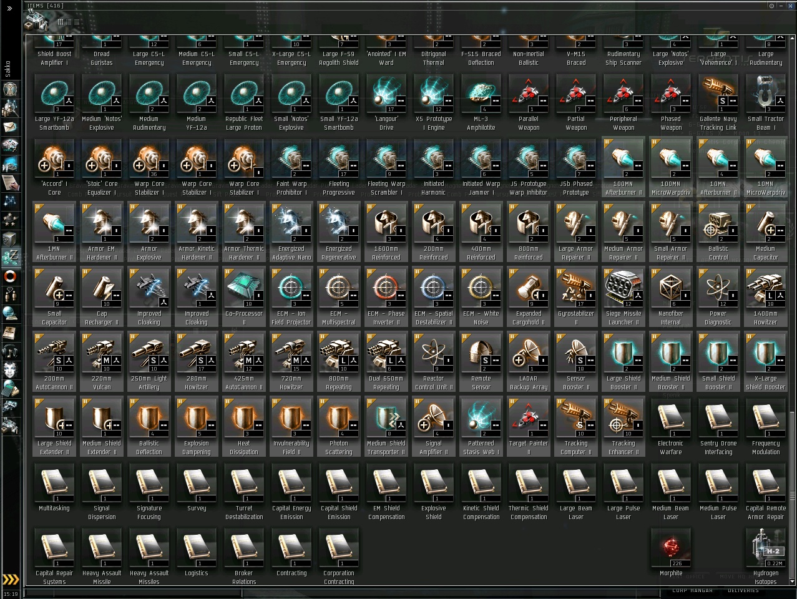Select the Ballistic Control module
This screenshot has height=599, width=797.
[718, 232]
